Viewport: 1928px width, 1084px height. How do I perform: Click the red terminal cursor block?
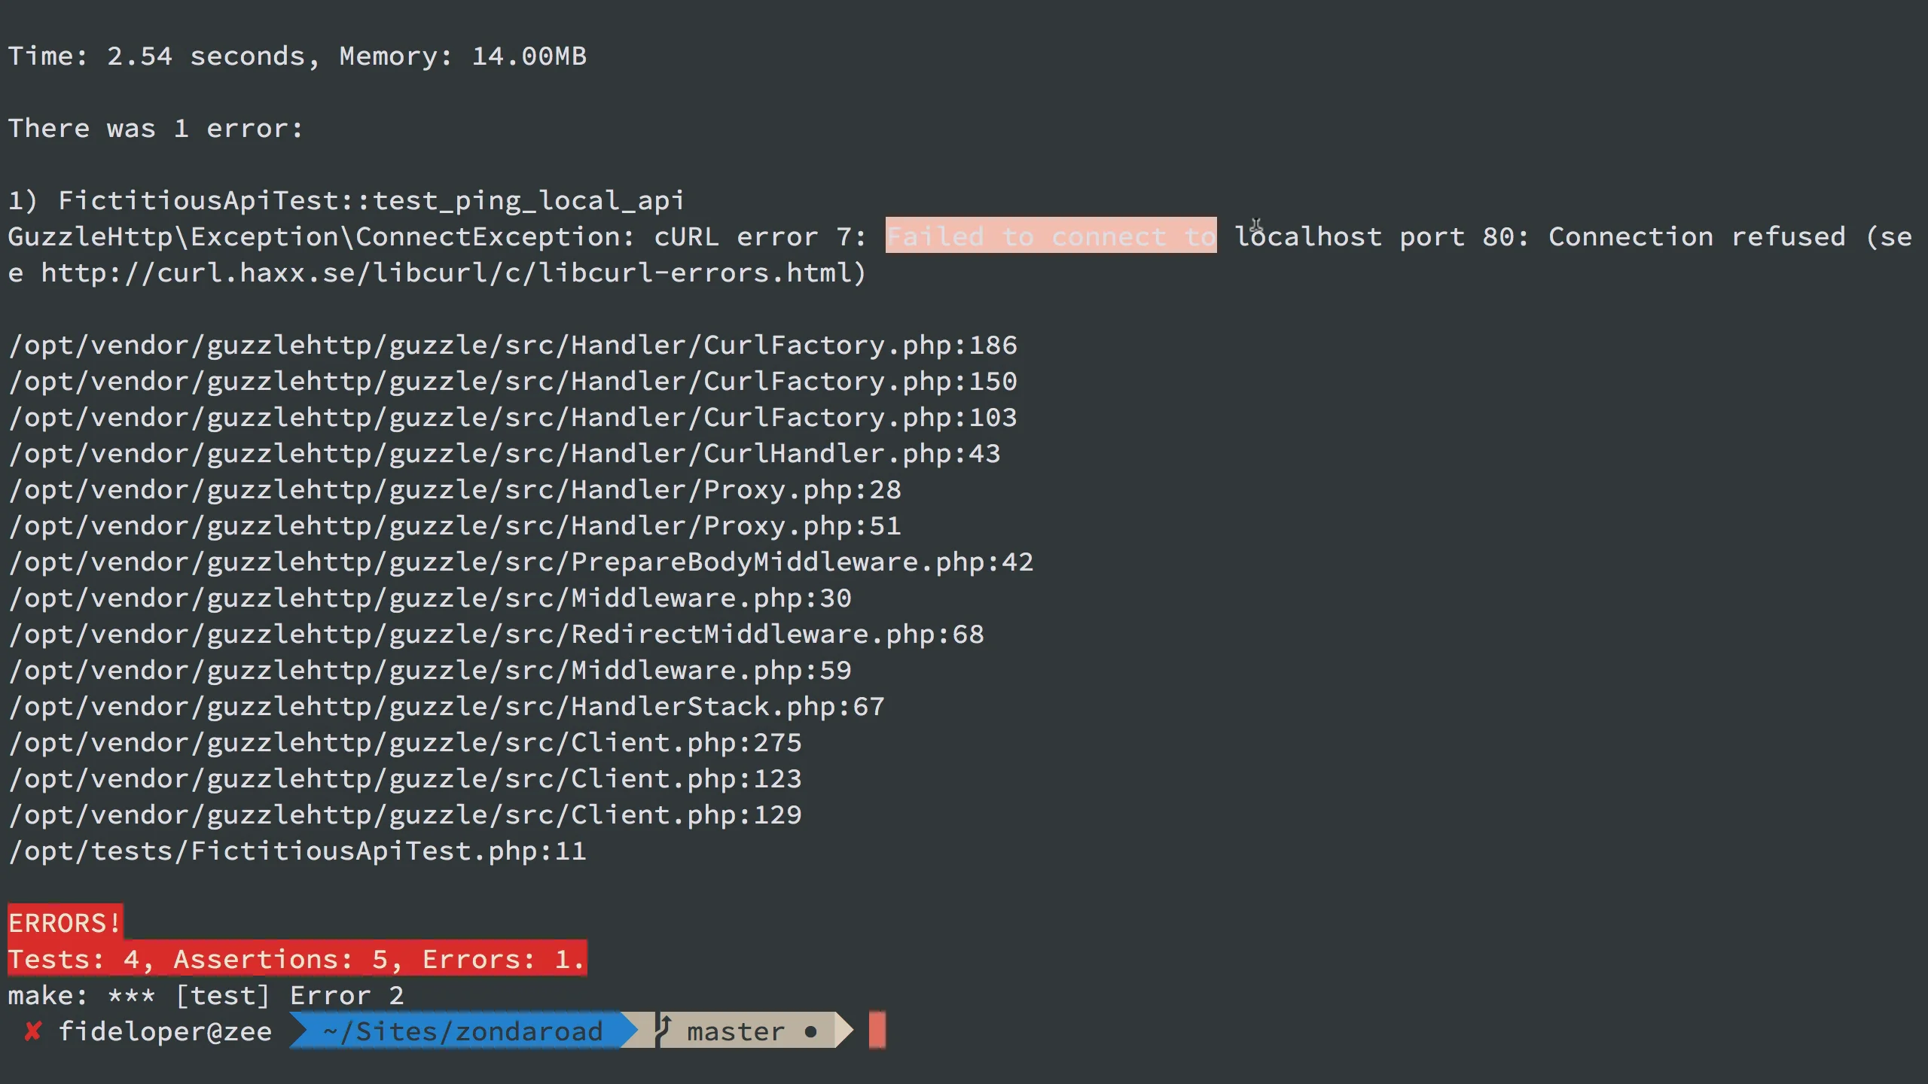[877, 1031]
